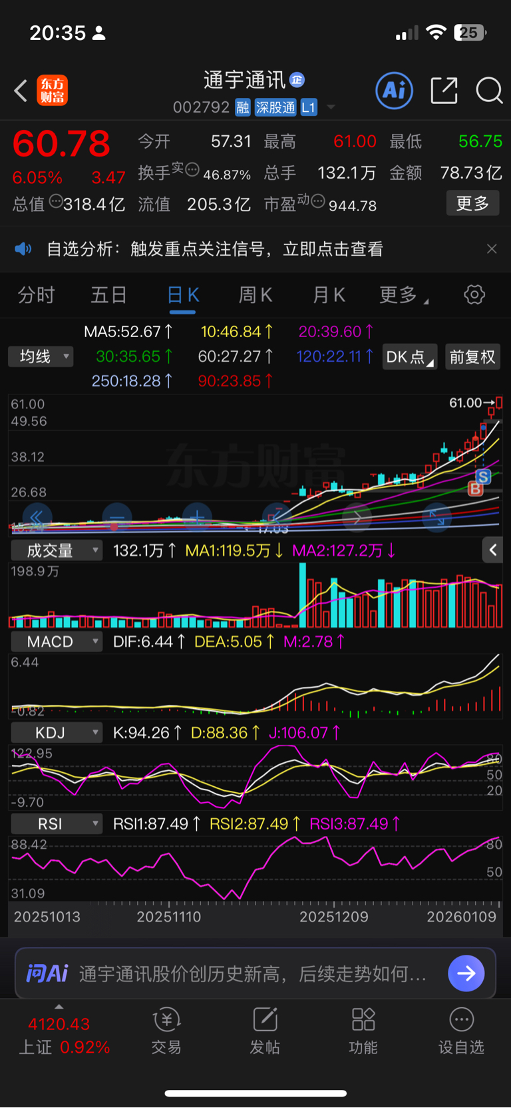Tap the 市盈 info face icon
Viewport: 511px width, 1108px height.
318,201
